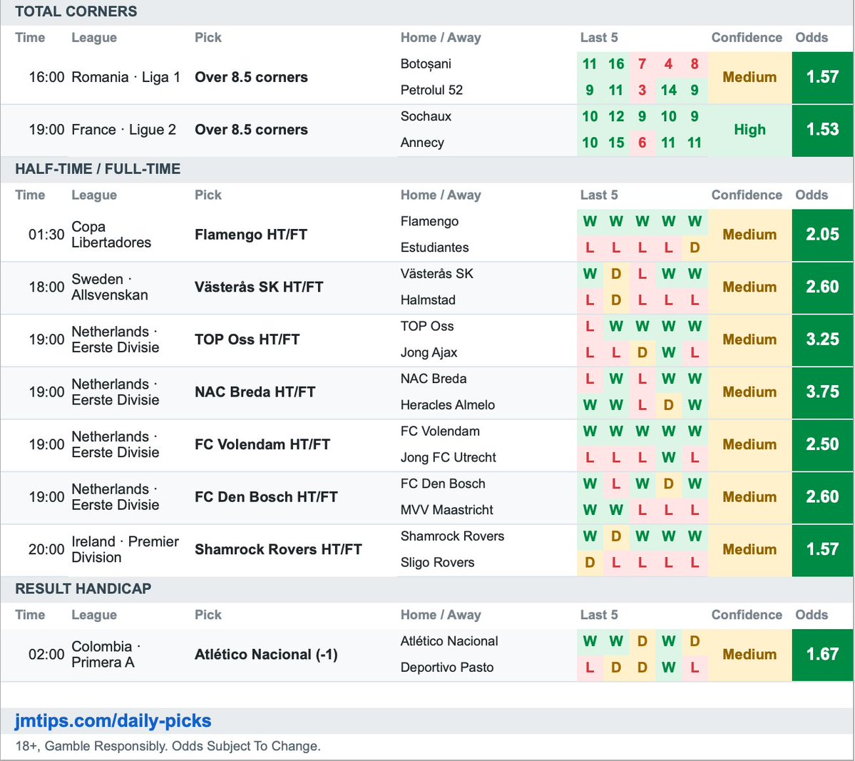Viewport: 855px width, 761px height.
Task: Select the Botoșani team name
Action: tap(426, 63)
